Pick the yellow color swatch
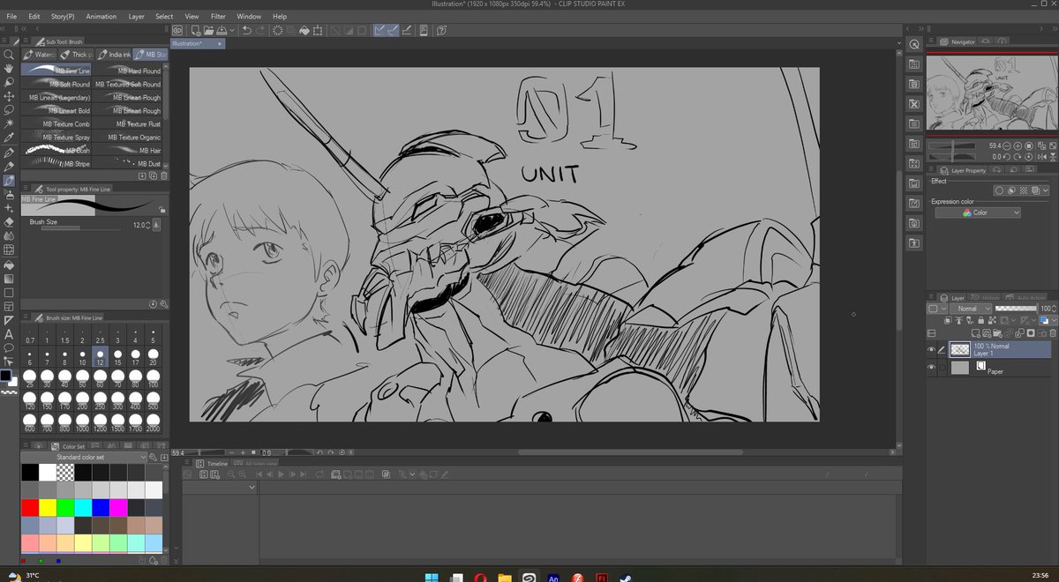This screenshot has width=1059, height=582. point(48,508)
